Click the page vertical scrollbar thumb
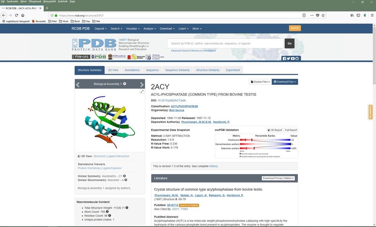 point(374,55)
